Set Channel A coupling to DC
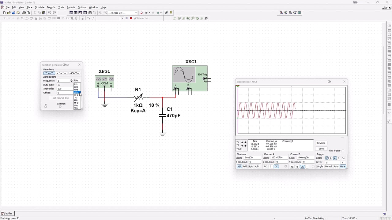 [276, 167]
